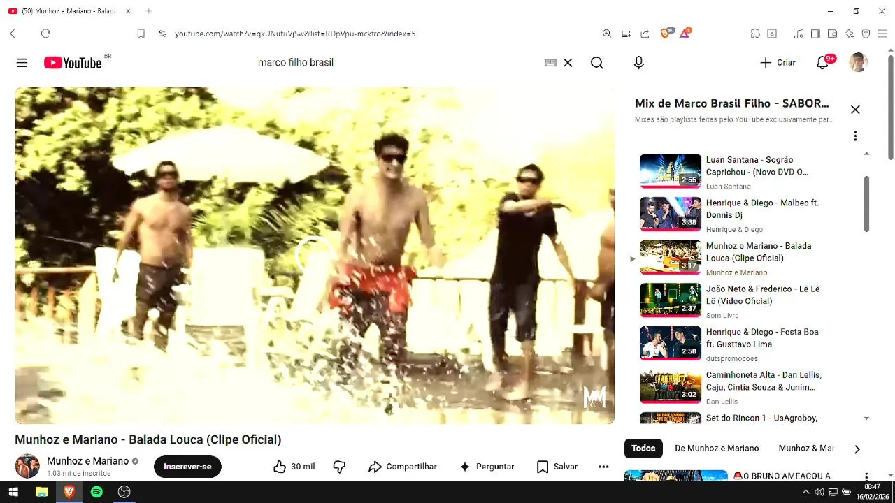Screen dimensions: 895x503
Task: Bookmark this page in address bar
Action: click(x=141, y=34)
